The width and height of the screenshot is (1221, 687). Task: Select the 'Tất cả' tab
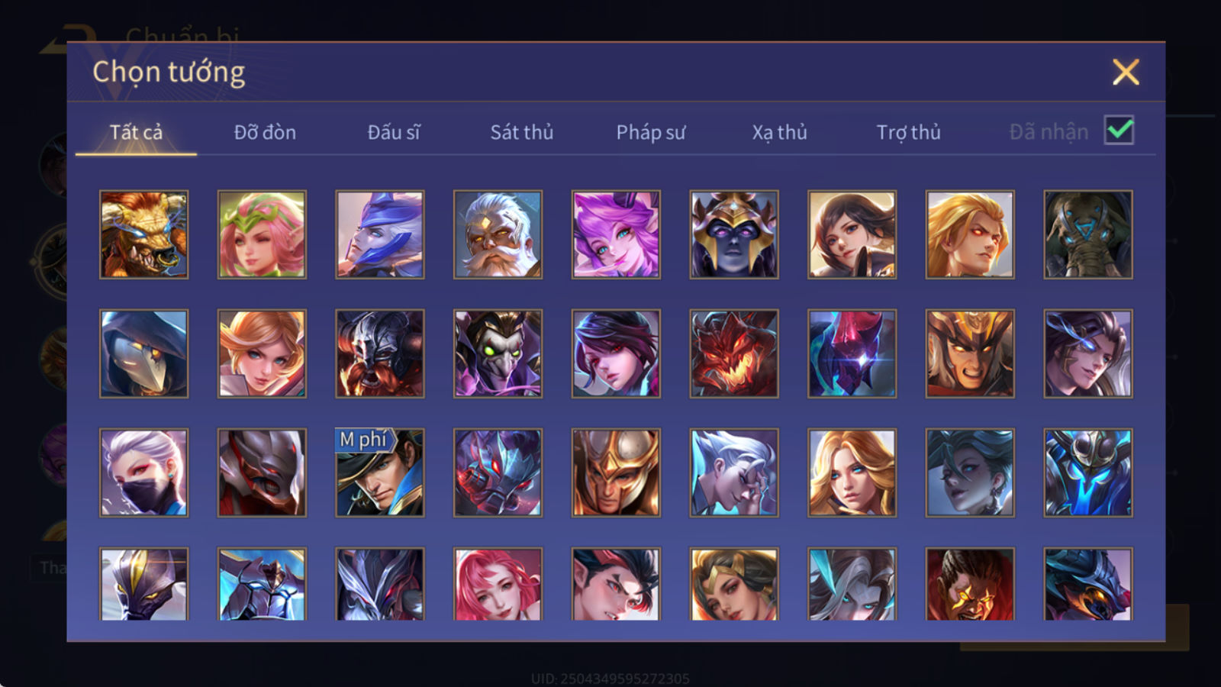[x=136, y=132]
